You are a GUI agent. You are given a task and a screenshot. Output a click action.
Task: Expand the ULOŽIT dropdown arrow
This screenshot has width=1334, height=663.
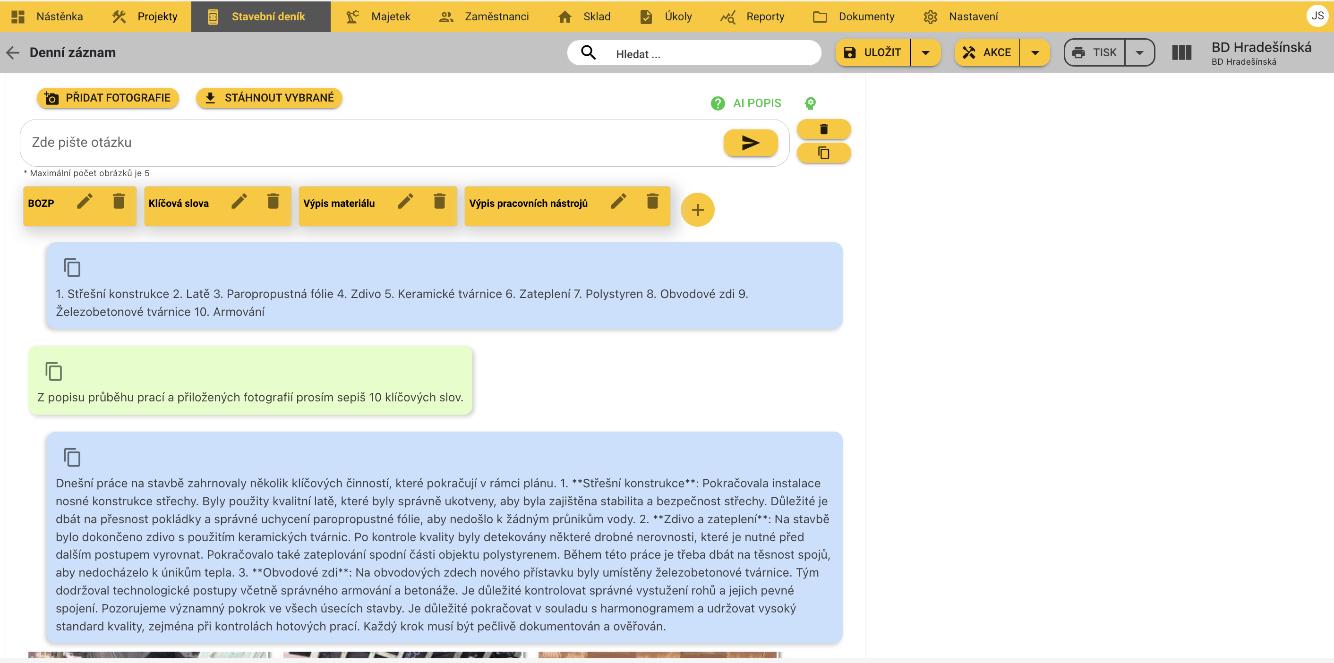[x=925, y=53]
